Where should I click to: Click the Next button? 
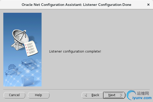[x=114, y=95]
